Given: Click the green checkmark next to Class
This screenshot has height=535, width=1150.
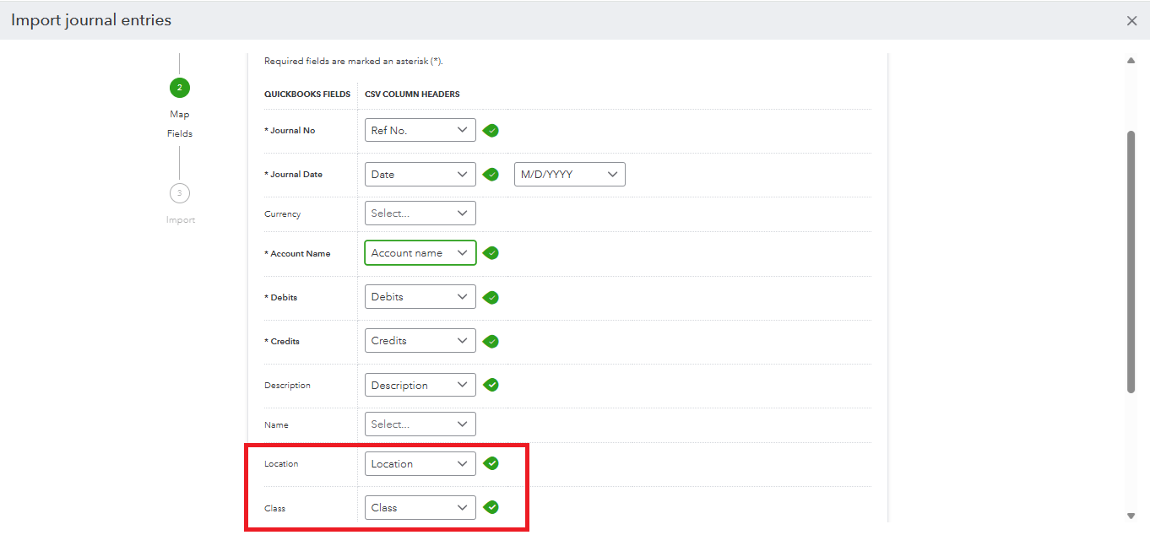Looking at the screenshot, I should [491, 507].
